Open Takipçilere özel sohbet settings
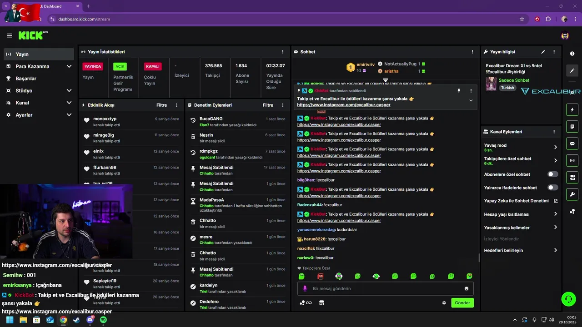Viewport: 582px width, 327px height. point(521,160)
